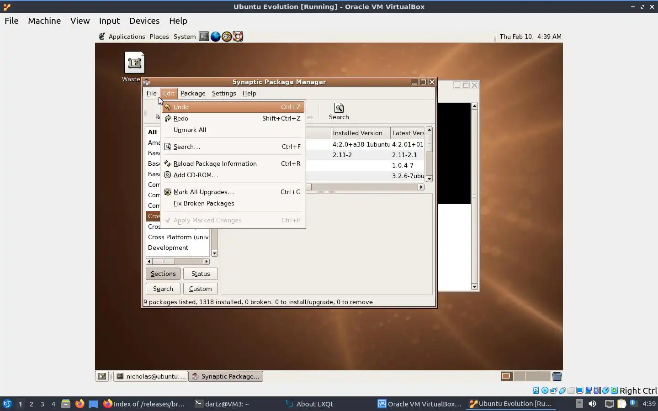Launch Firefox from the host taskbar quicklaunch
This screenshot has width=658, height=411.
(x=80, y=404)
